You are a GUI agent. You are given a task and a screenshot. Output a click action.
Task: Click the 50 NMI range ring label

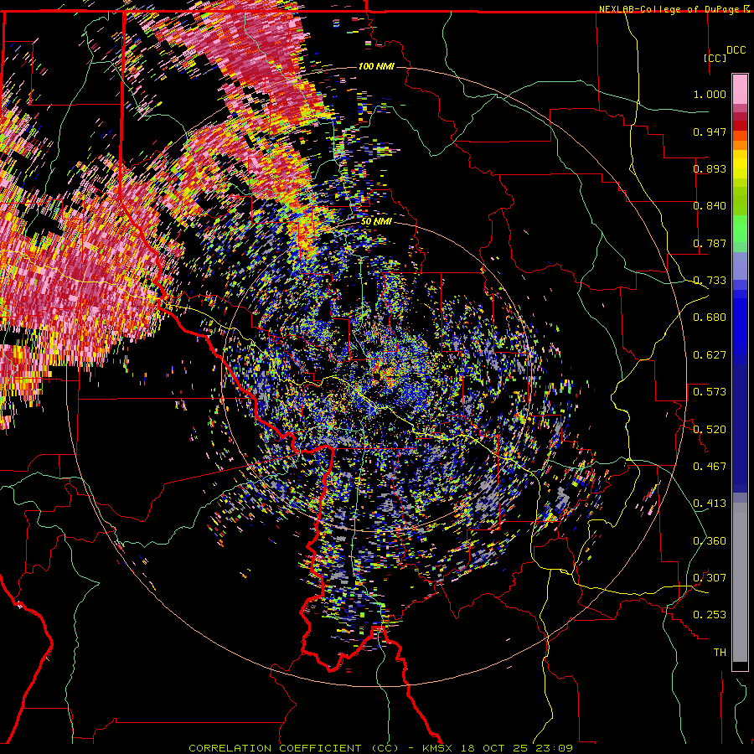376,222
